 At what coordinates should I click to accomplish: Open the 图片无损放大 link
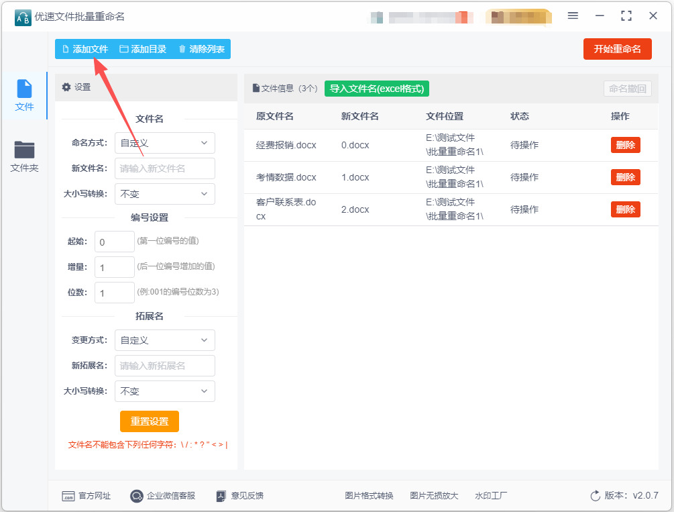tap(434, 496)
